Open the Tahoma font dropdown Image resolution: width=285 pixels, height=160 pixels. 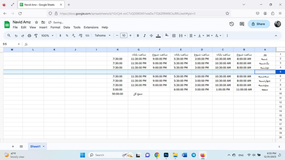click(x=102, y=36)
